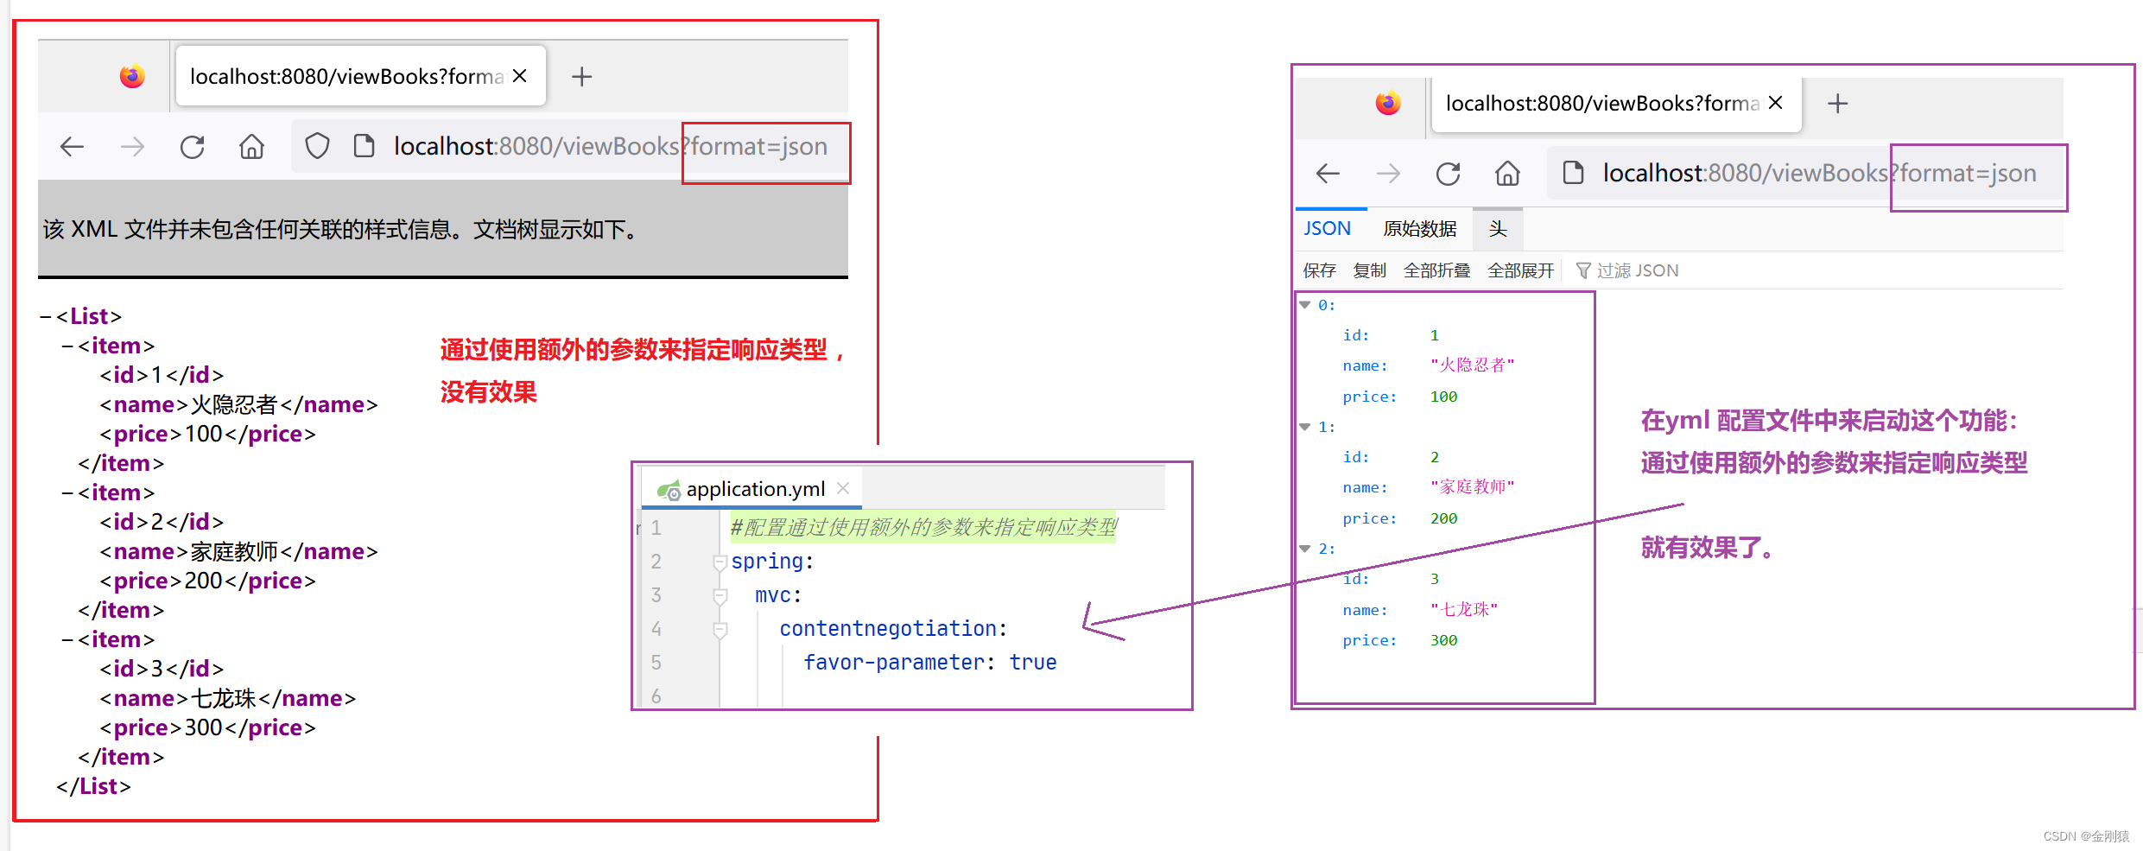Click the shield tracking protection icon
This screenshot has width=2143, height=851.
click(x=317, y=146)
